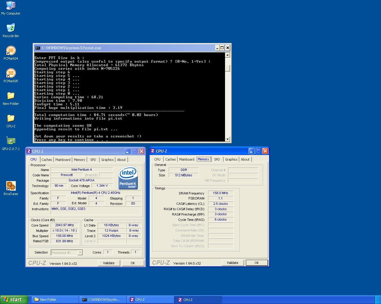The image size is (381, 304).
Task: Click Validate in right CPU-Z window
Action: click(232, 263)
